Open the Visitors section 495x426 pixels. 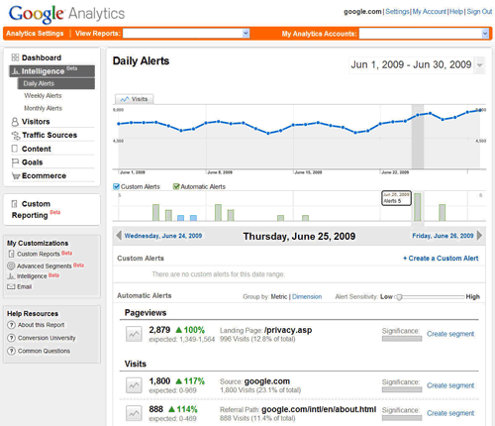pos(36,122)
